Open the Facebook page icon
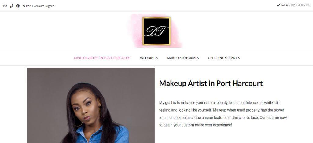The height and width of the screenshot is (143, 313). coord(18,6)
